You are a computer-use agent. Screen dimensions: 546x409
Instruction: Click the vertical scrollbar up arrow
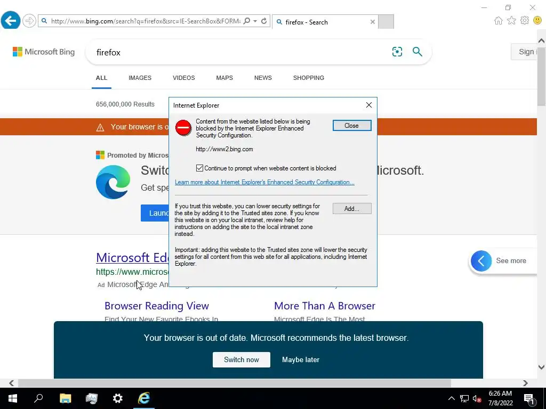pos(541,41)
